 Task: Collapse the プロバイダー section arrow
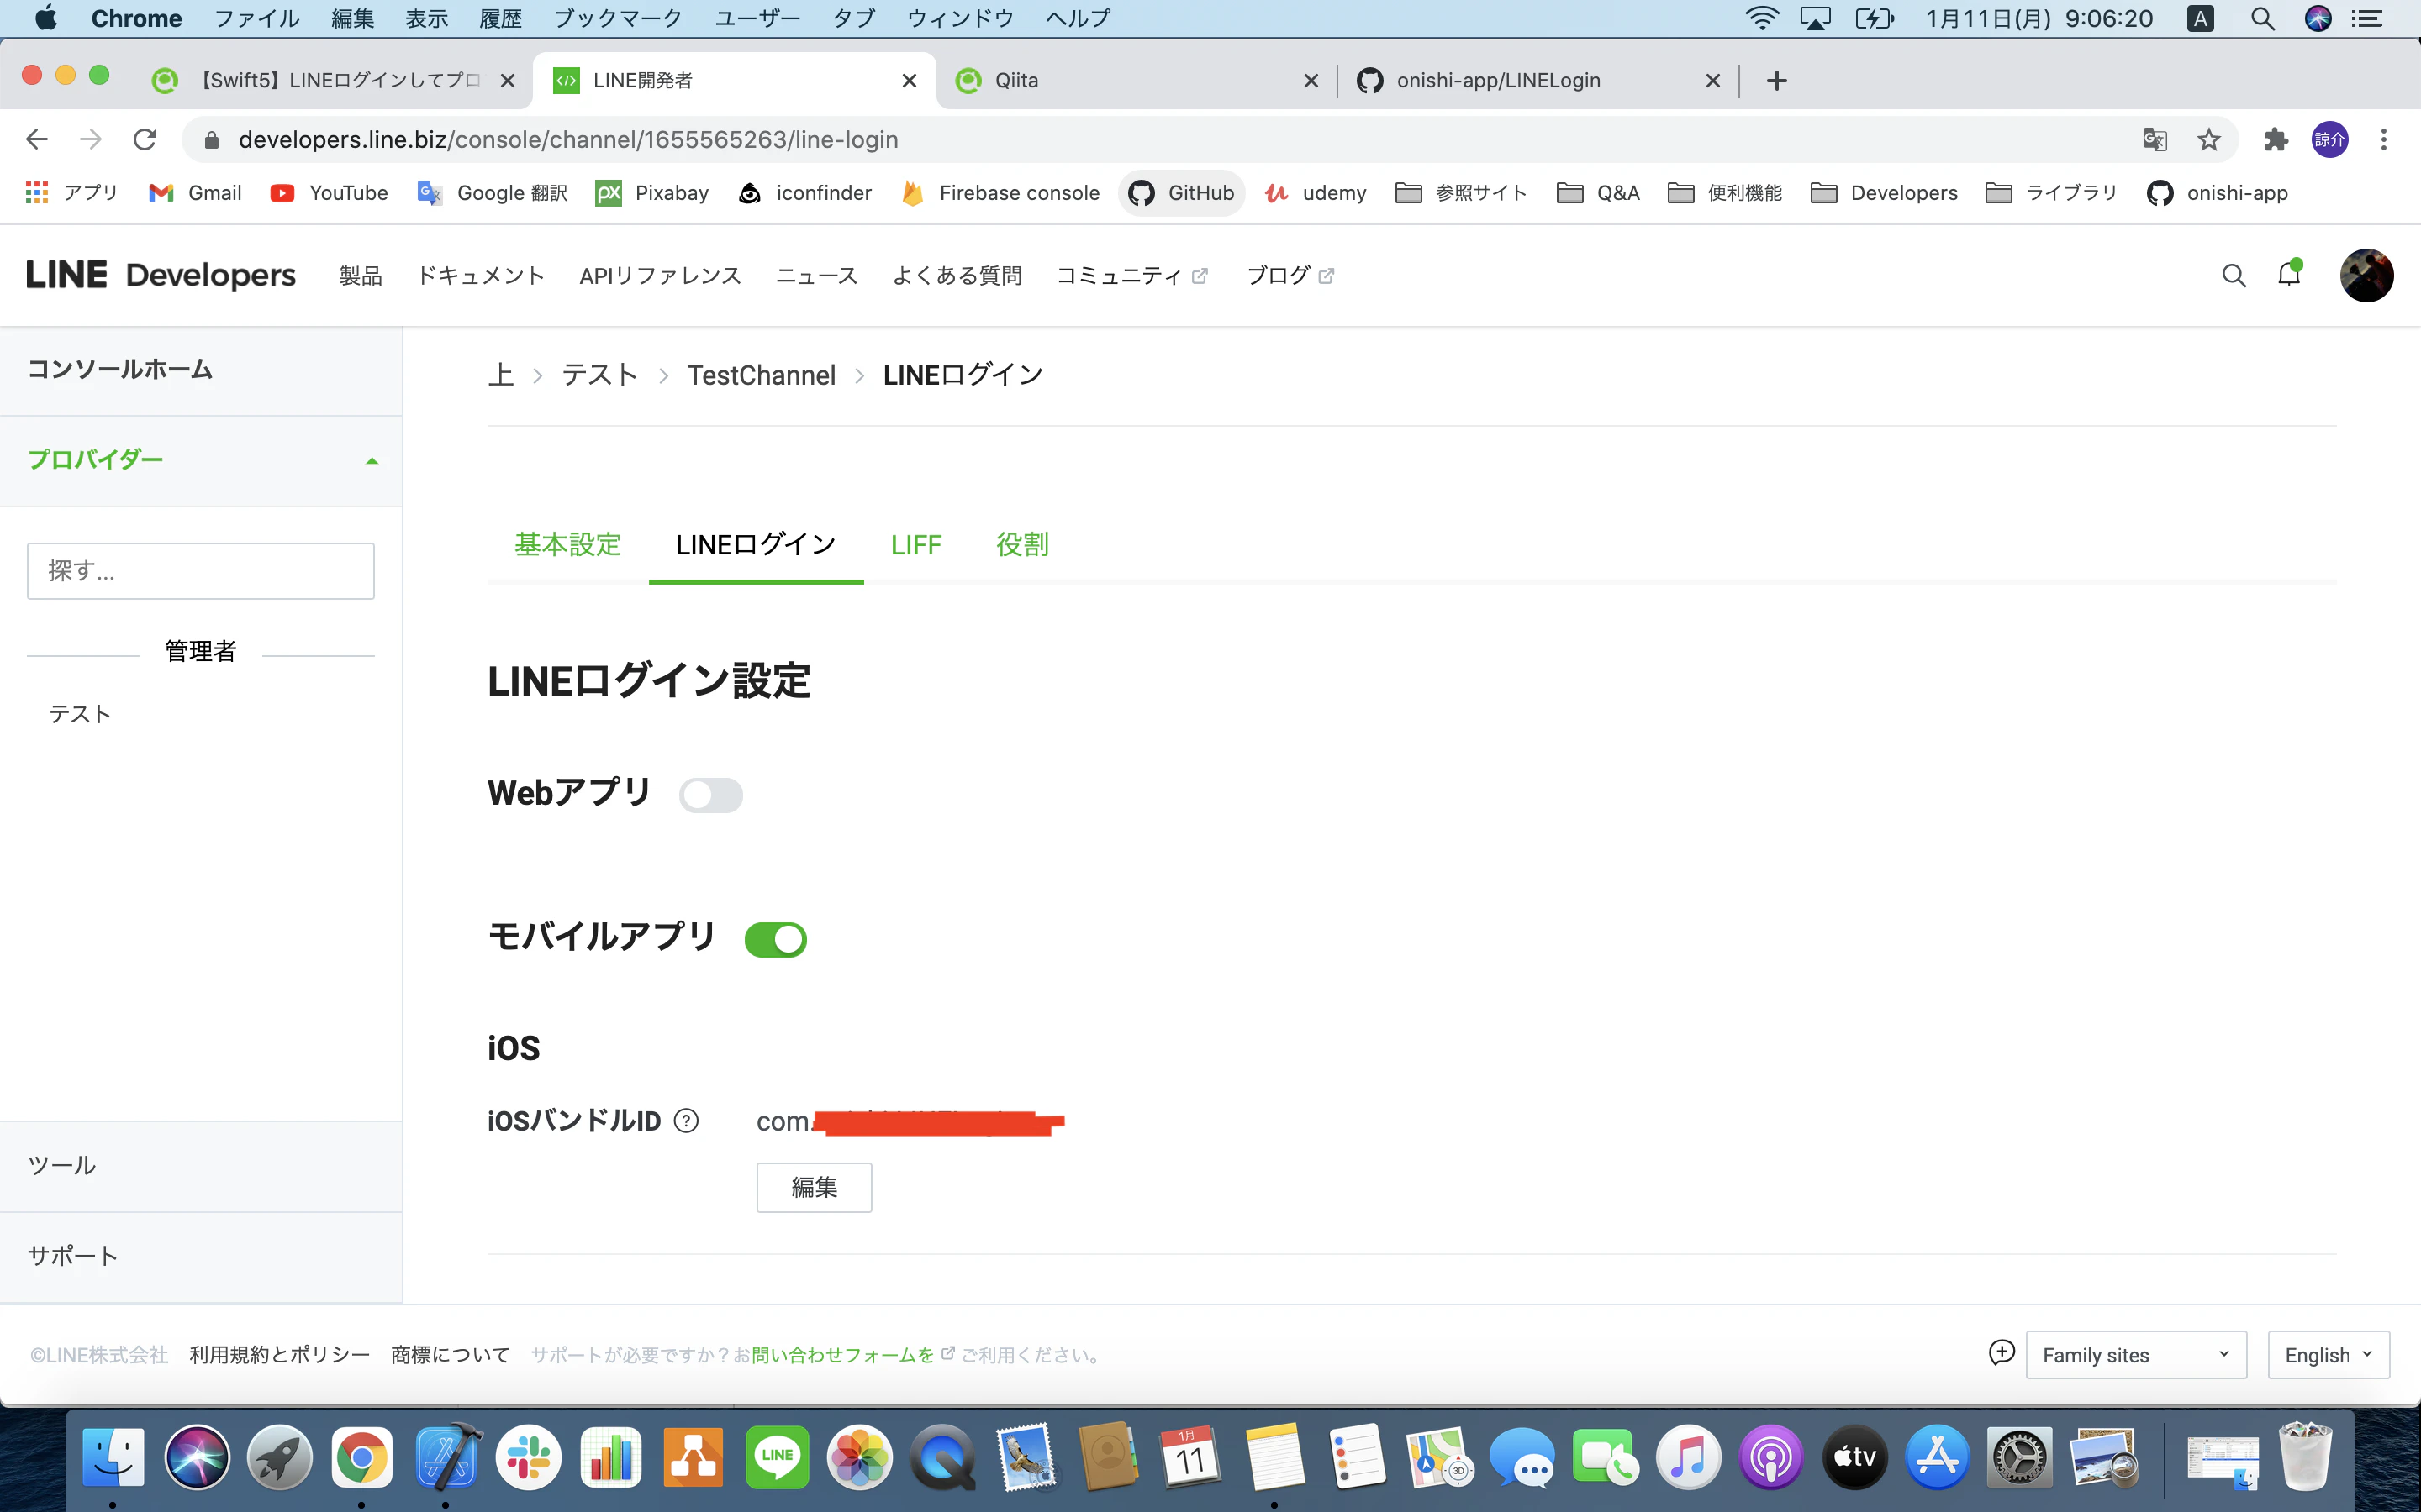[x=372, y=461]
